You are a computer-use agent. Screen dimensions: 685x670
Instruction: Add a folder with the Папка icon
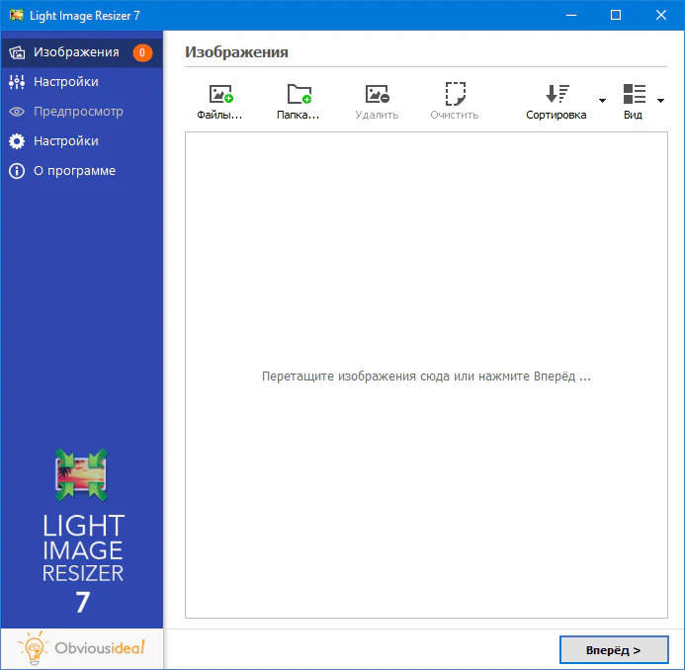click(x=299, y=96)
